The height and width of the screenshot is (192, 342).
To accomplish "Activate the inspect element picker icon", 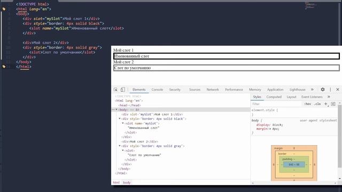I will 115,90.
